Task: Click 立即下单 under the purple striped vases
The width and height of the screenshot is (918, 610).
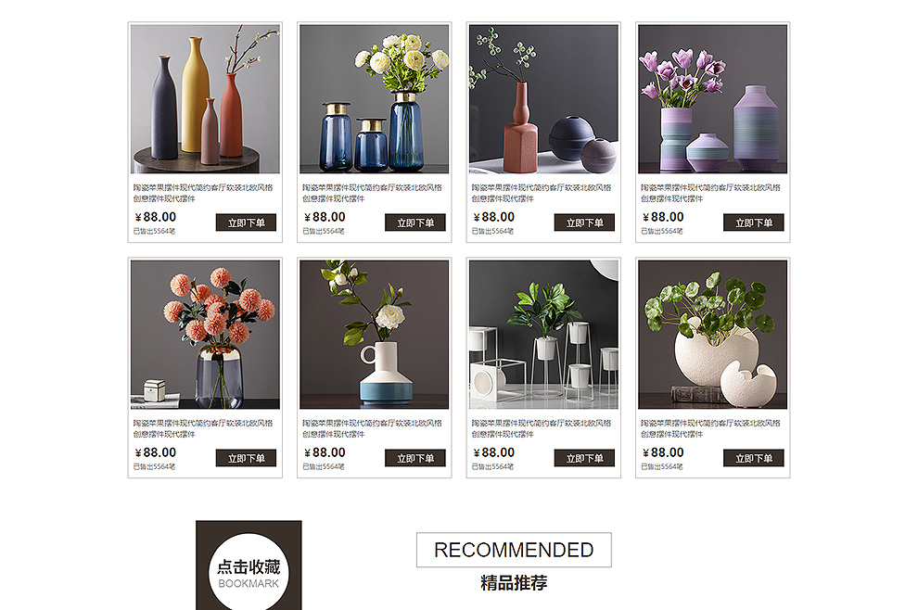Action: 754,222
